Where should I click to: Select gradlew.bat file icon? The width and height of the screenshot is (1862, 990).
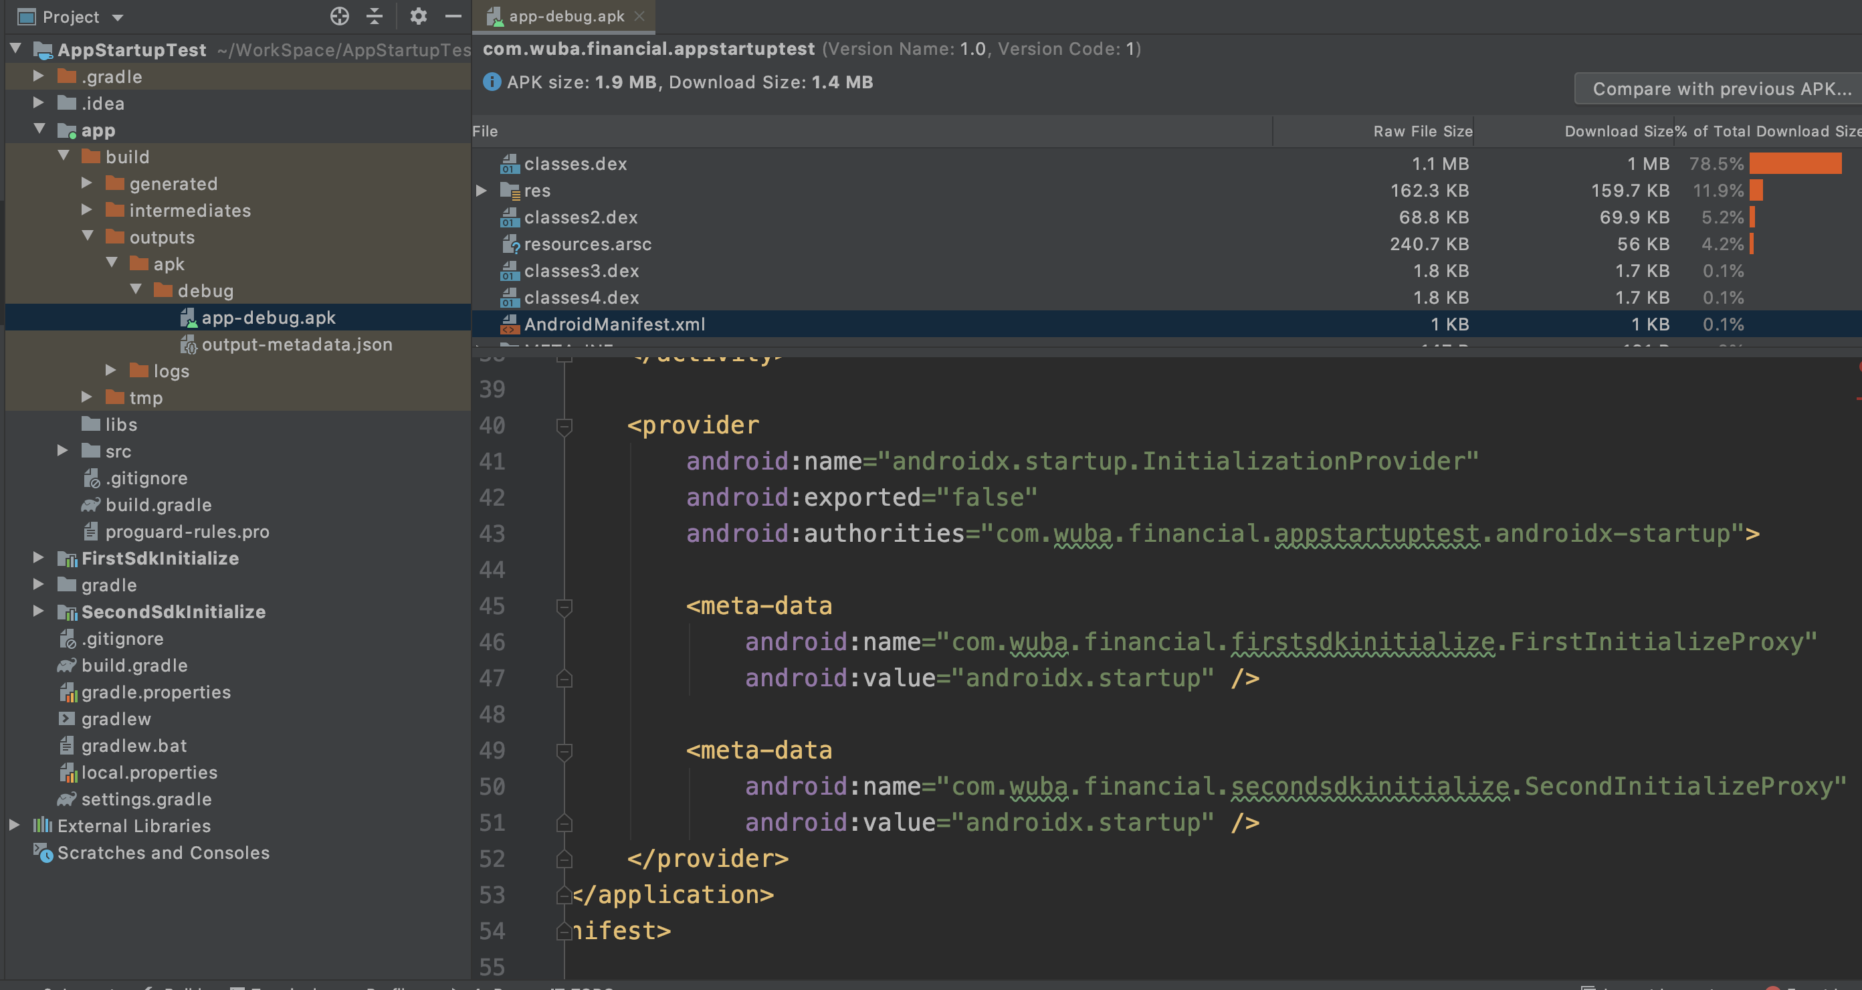click(68, 746)
